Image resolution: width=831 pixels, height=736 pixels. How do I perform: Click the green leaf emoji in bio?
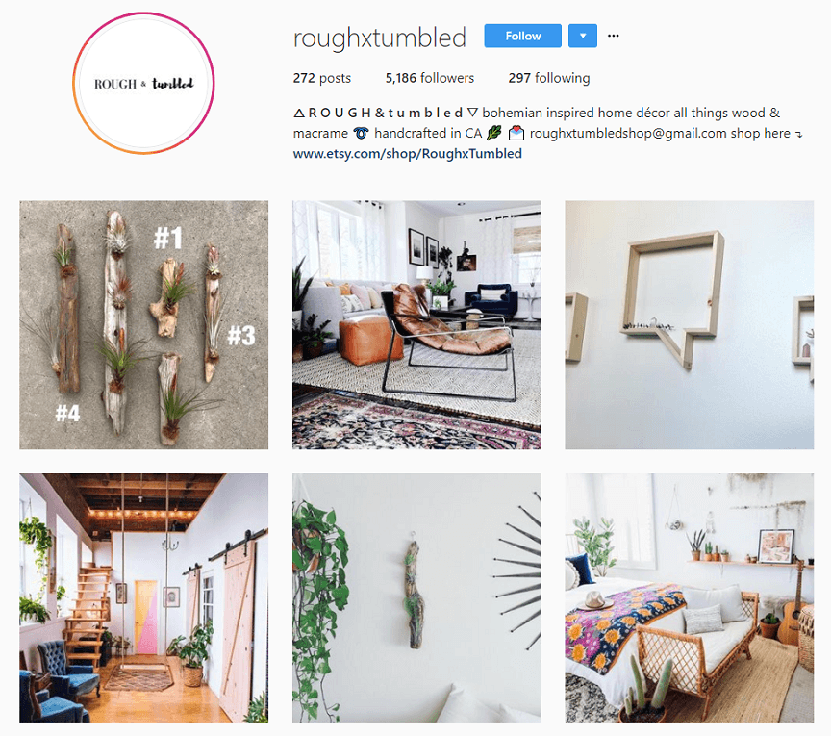[x=494, y=133]
